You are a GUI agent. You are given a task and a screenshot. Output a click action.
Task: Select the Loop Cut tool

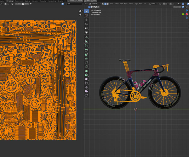tap(86, 63)
